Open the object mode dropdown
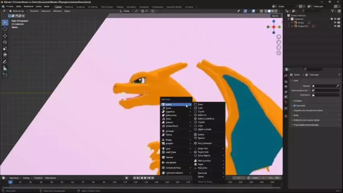Screen dimensions: 343x193 18,11
